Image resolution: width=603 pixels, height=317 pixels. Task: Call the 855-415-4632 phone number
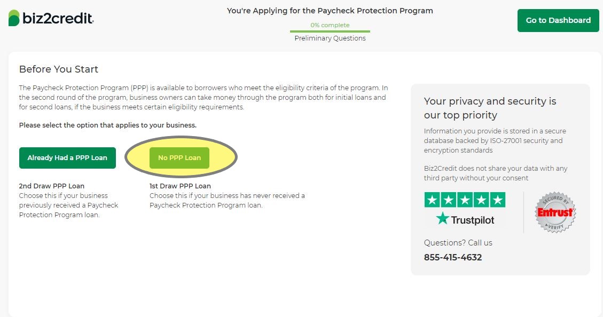[453, 257]
